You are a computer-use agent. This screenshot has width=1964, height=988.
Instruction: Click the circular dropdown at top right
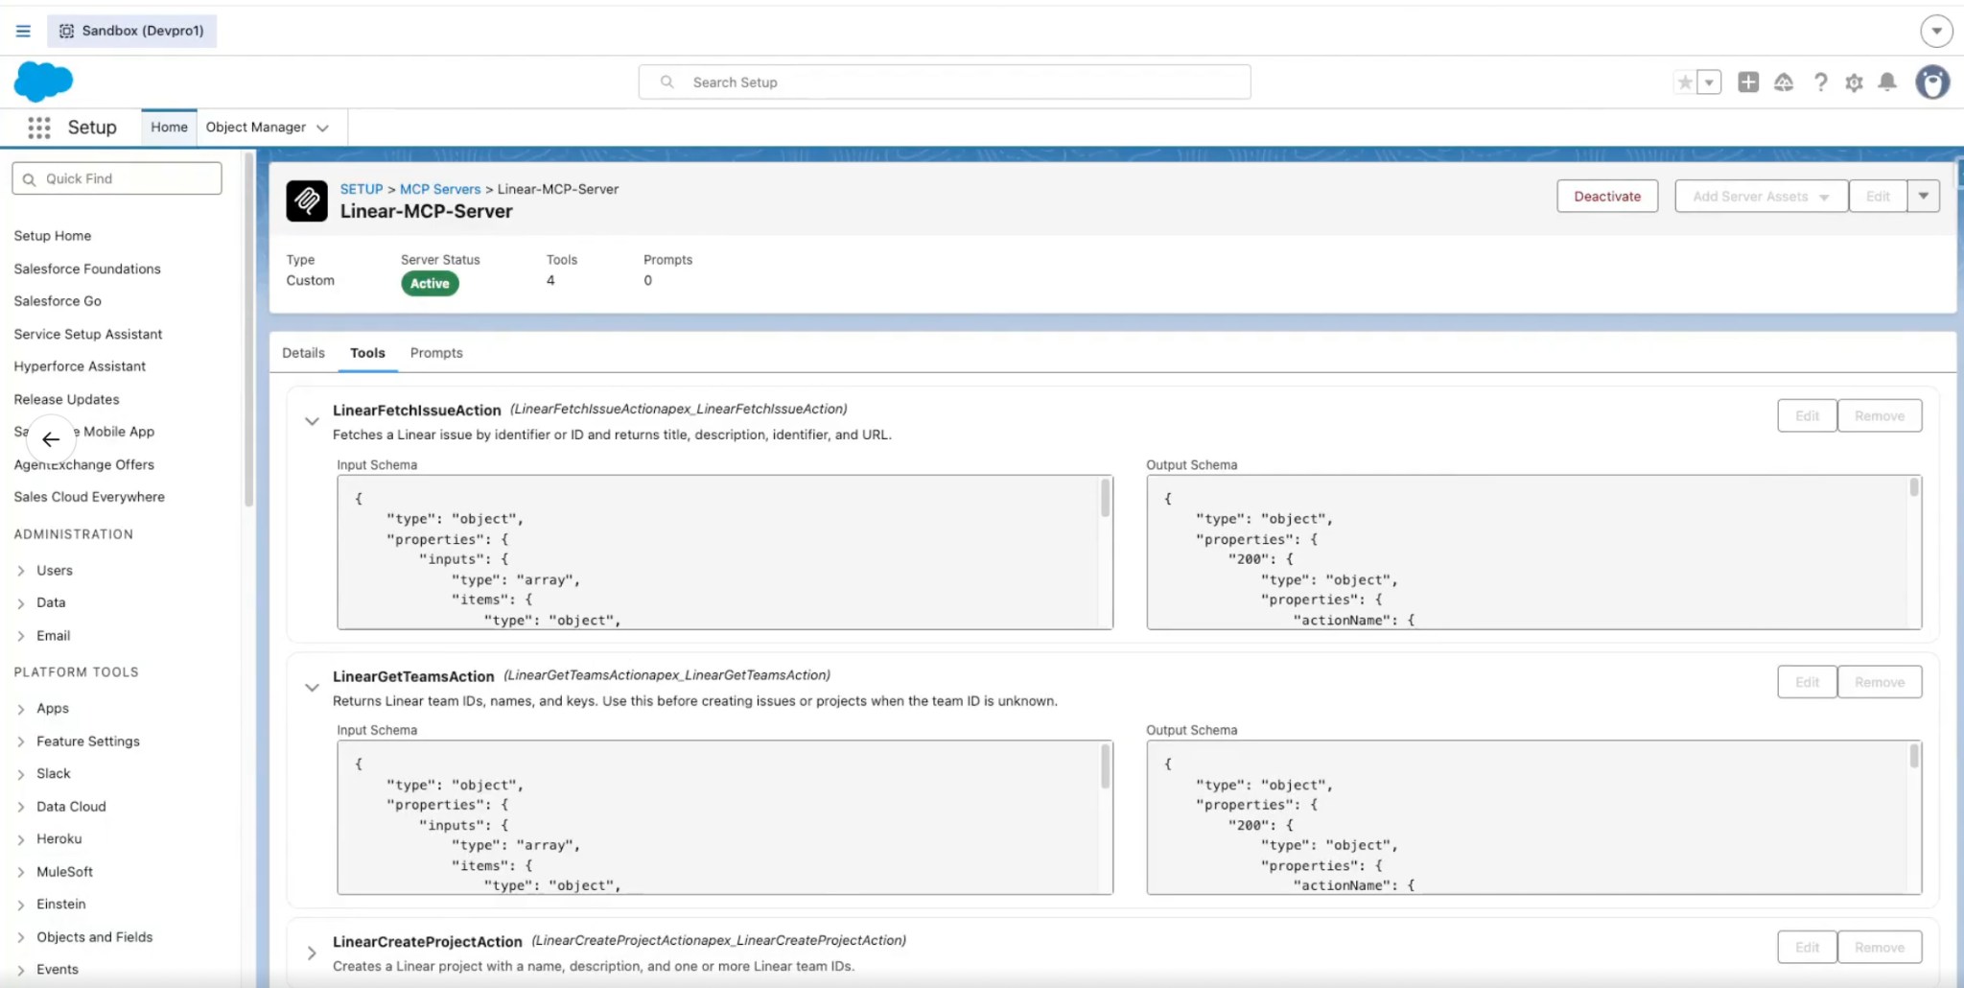pyautogui.click(x=1936, y=31)
